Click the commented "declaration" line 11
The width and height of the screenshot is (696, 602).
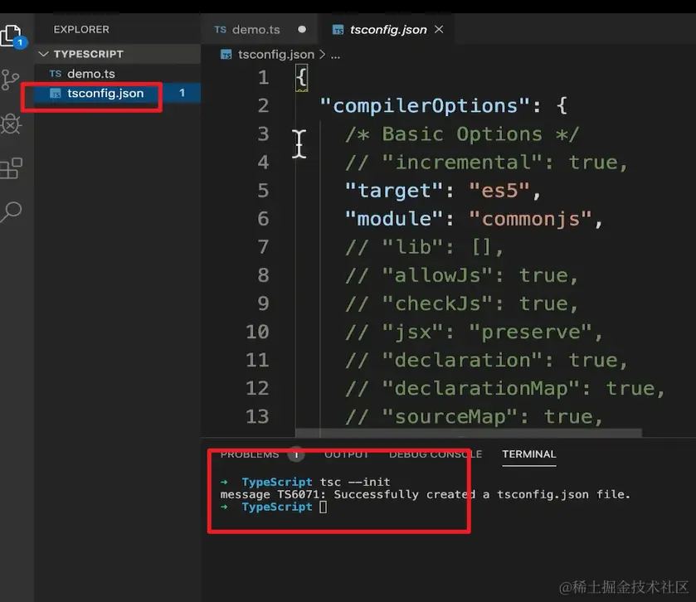pos(486,360)
